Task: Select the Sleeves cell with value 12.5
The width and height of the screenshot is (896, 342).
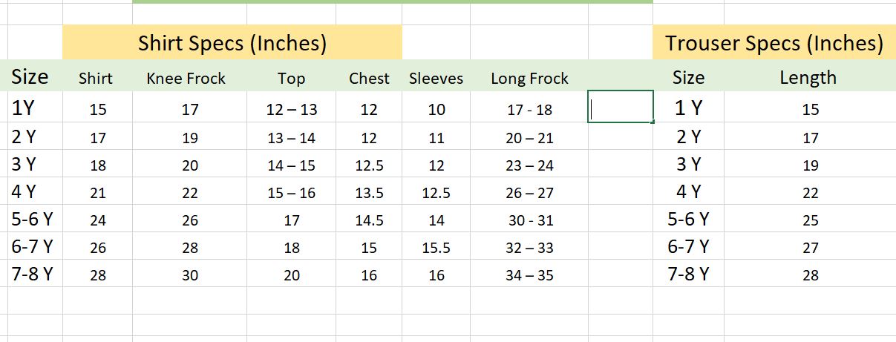Action: 436,193
